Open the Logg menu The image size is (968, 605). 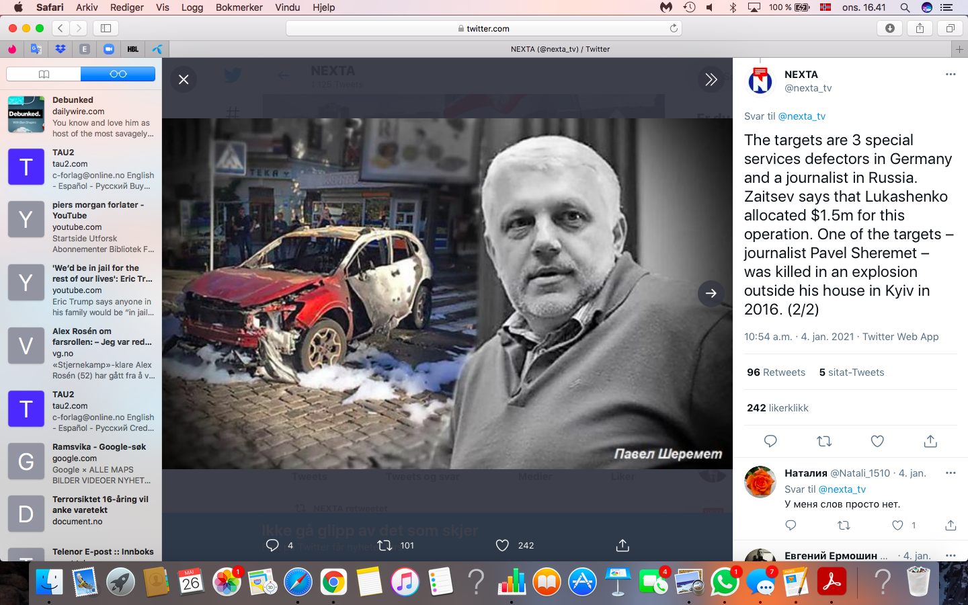[x=192, y=7]
